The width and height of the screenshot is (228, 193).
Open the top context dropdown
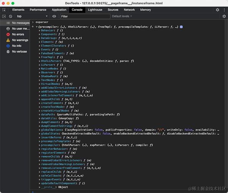(x=32, y=16)
